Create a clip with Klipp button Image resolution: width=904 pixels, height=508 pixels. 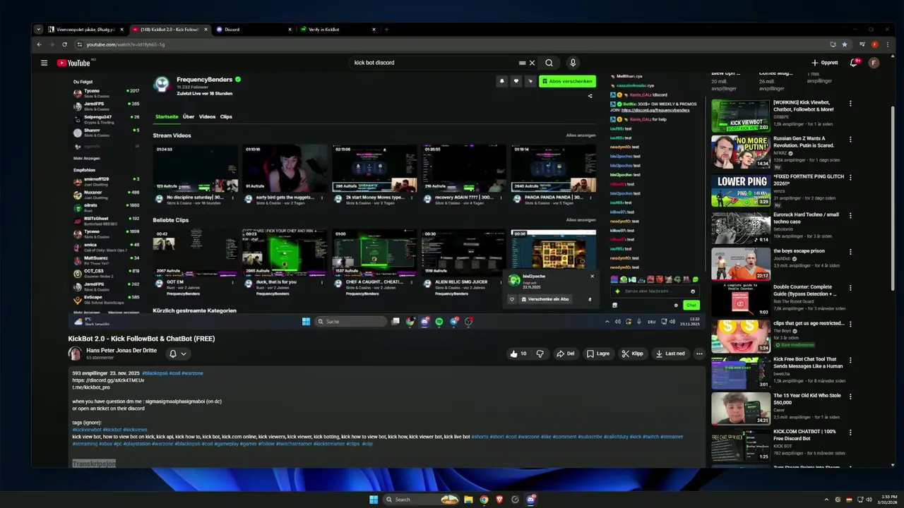click(x=633, y=353)
